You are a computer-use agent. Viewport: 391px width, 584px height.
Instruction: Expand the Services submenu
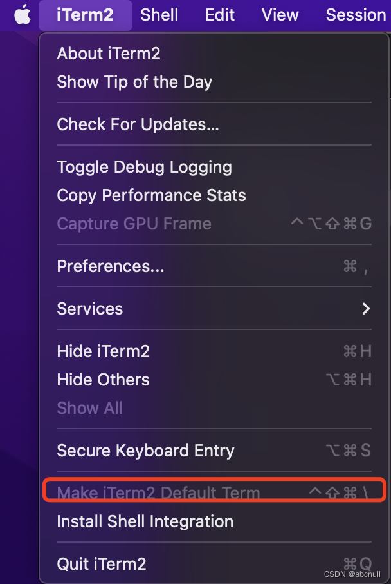pos(214,308)
